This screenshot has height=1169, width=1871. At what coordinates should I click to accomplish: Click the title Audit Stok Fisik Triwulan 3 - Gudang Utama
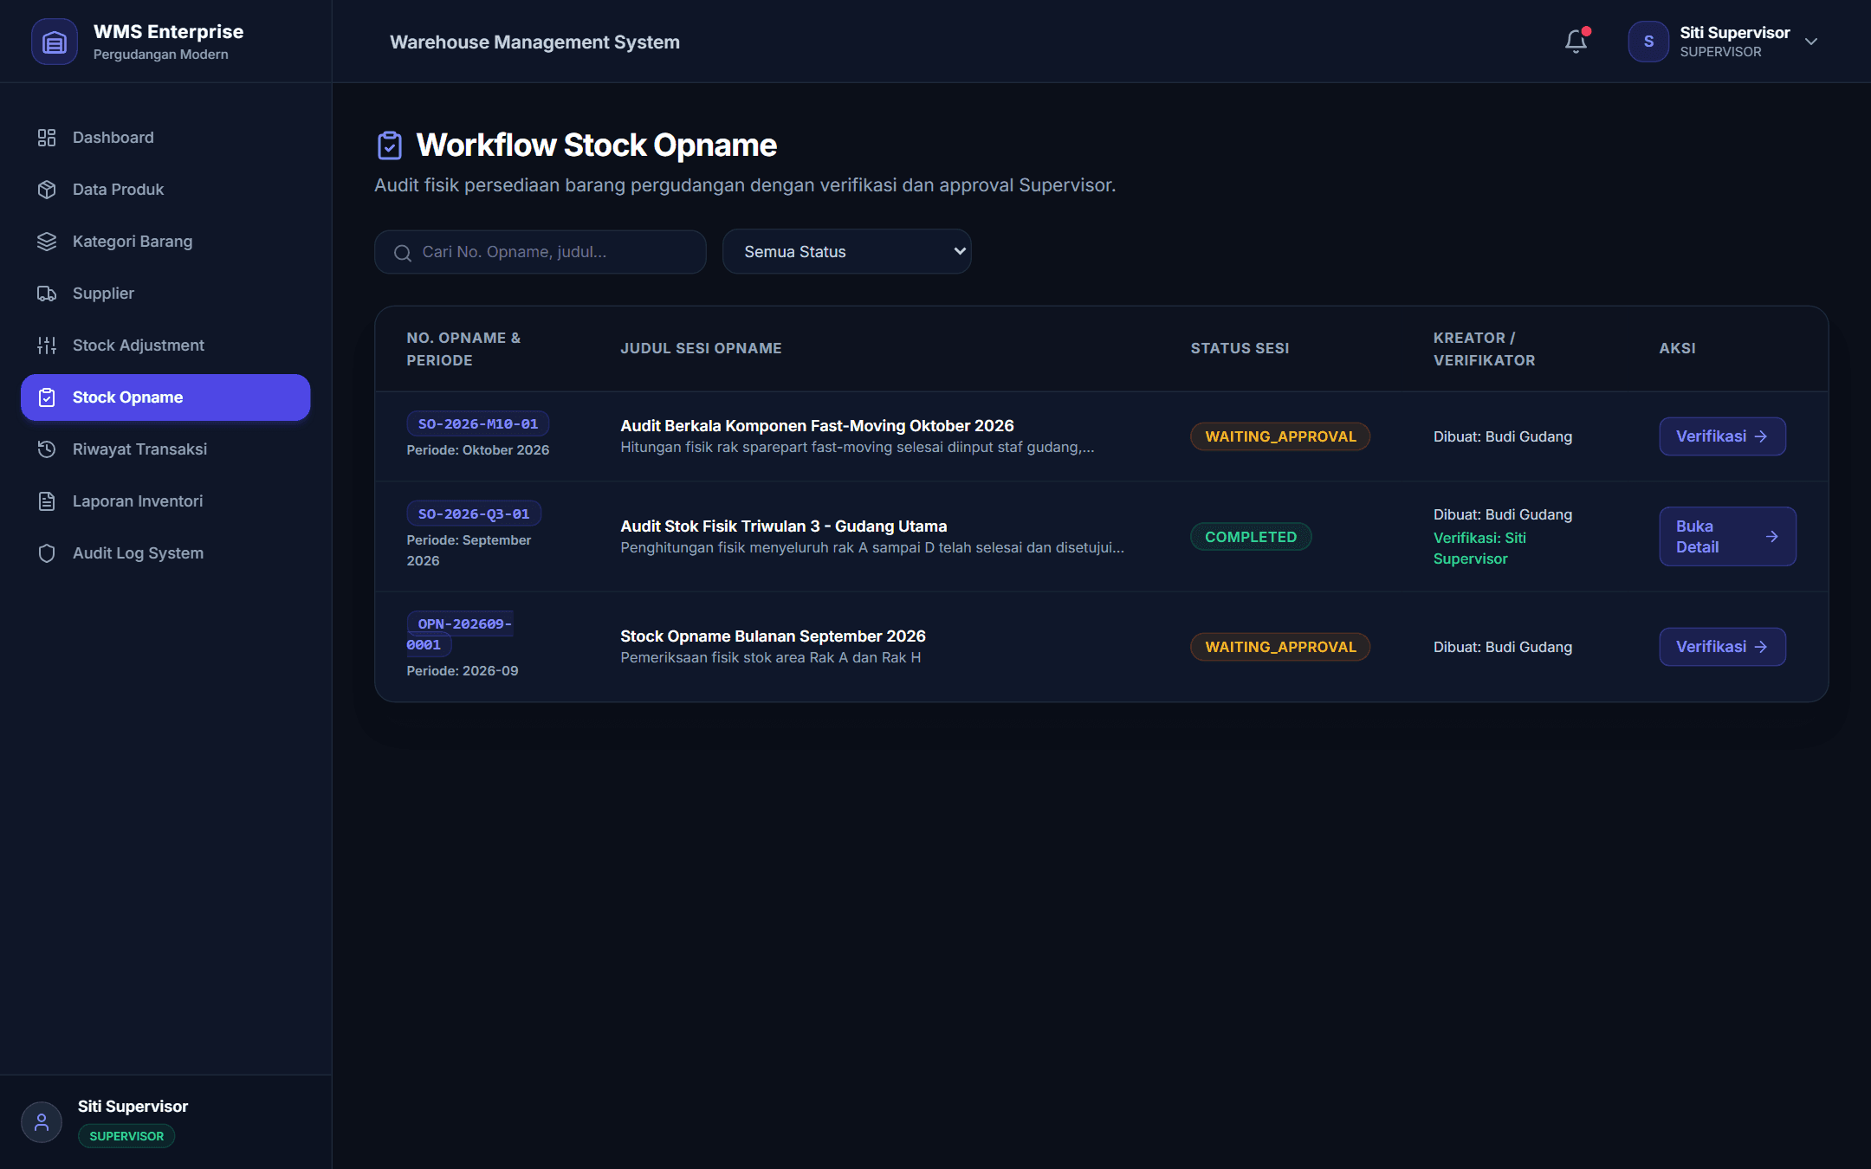(784, 526)
